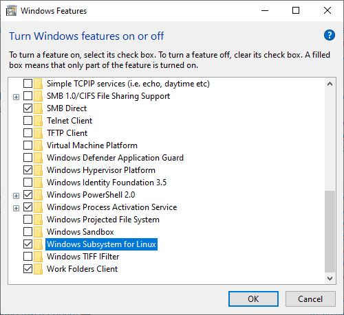Uncheck Windows Subsystem for Linux checkbox
344x315 pixels.
(28, 244)
